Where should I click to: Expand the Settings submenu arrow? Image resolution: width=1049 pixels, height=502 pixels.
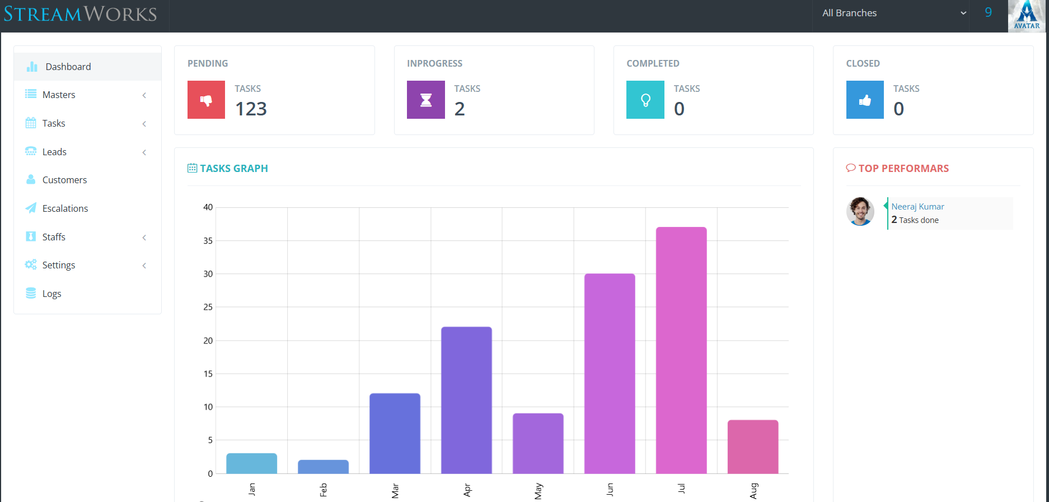[x=144, y=266]
